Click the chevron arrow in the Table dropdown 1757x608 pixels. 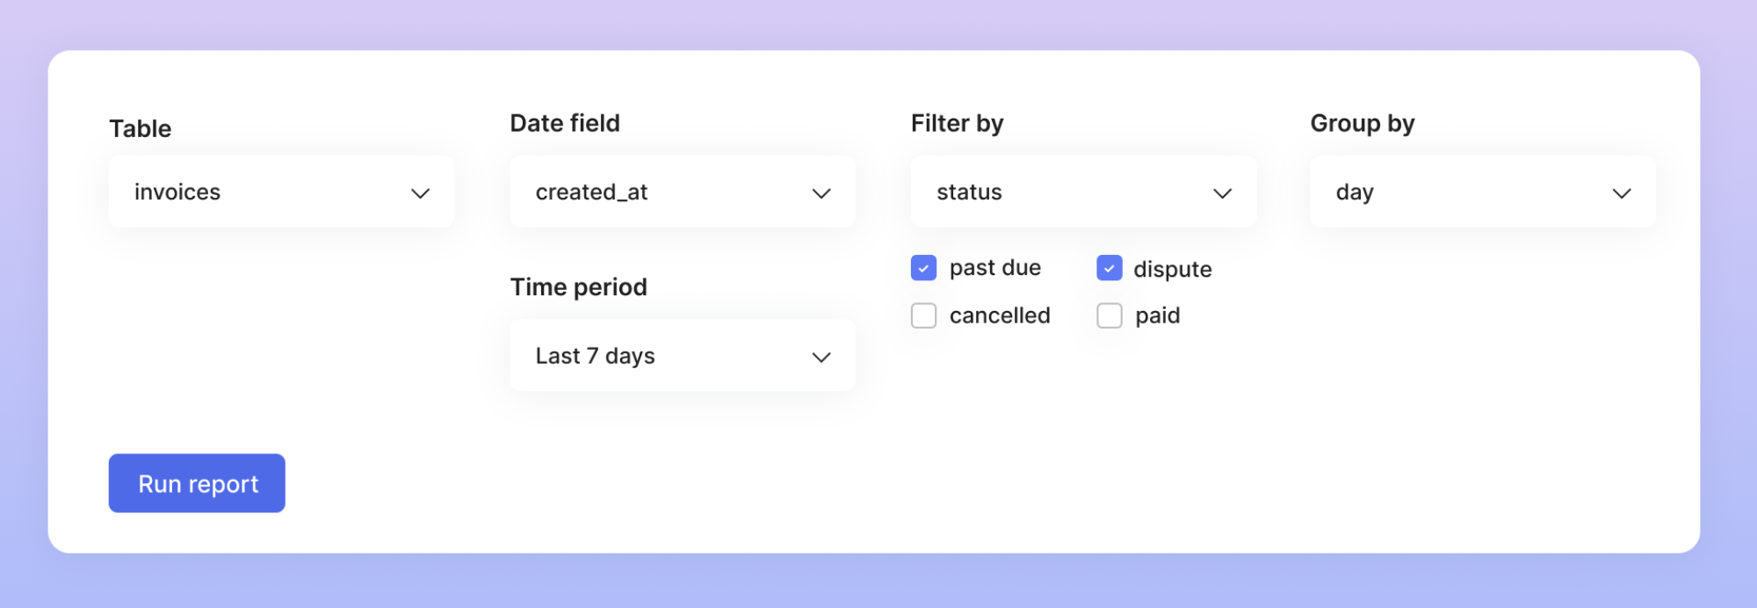pyautogui.click(x=420, y=193)
